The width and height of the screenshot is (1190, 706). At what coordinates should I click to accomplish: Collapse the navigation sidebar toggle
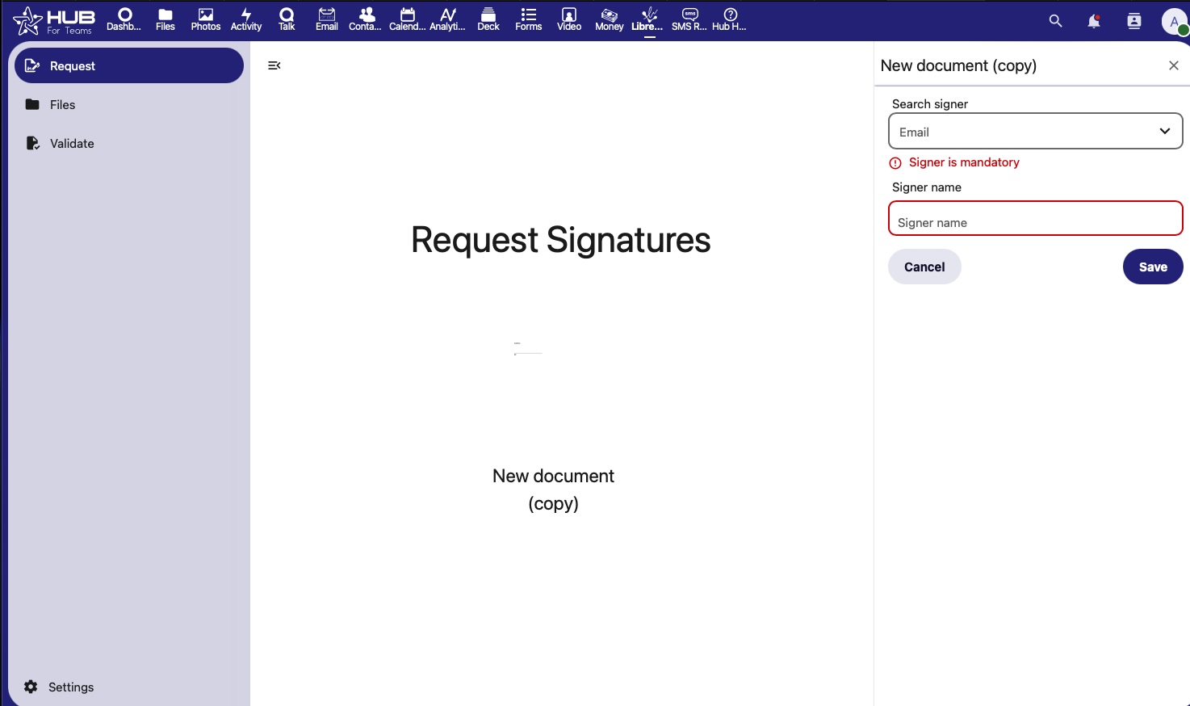[x=274, y=65]
